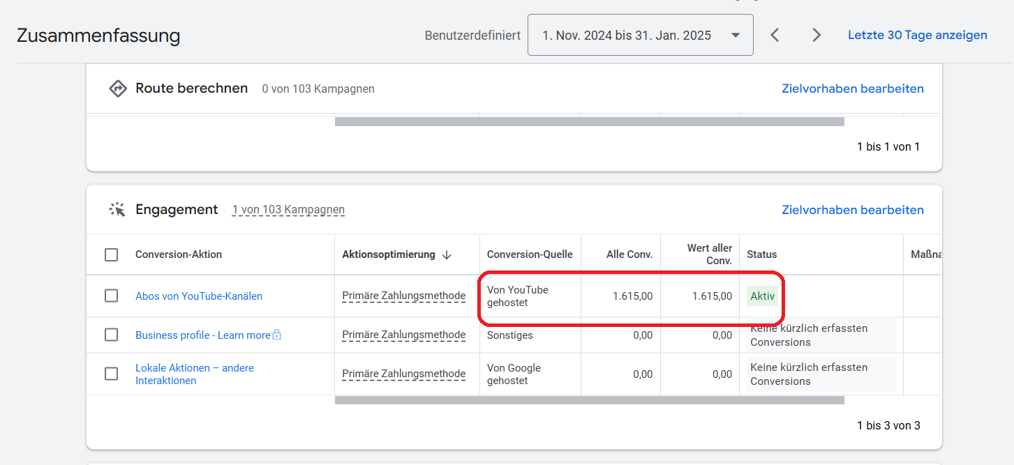
Task: Click the Engagement cursor-click icon
Action: [117, 210]
